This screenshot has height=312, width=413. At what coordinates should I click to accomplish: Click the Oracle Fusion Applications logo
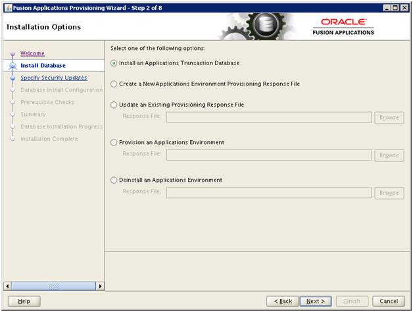343,27
